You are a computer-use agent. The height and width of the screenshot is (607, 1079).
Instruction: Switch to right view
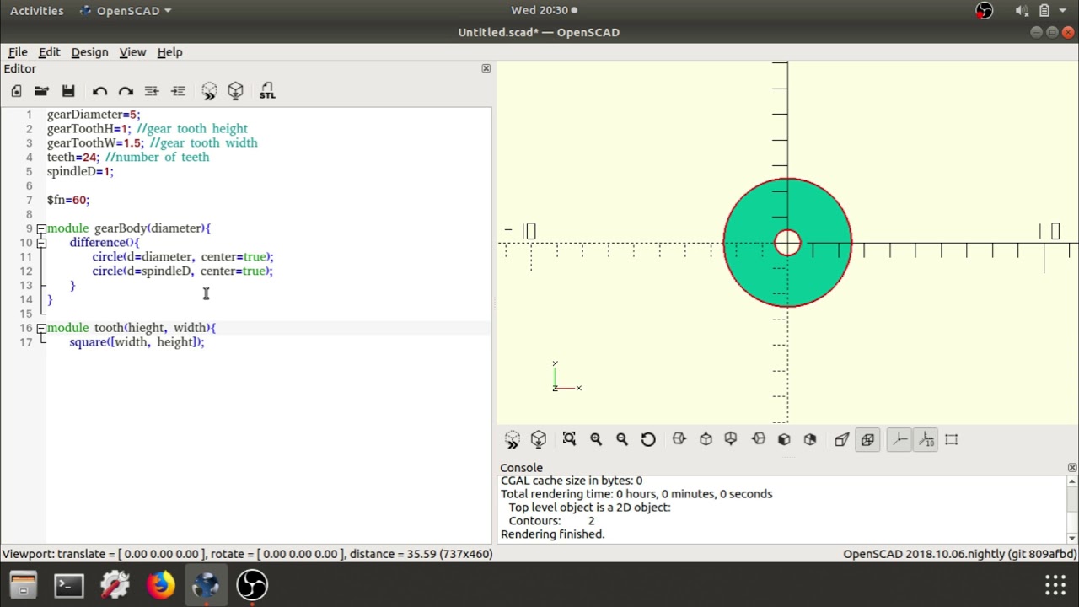coord(679,439)
